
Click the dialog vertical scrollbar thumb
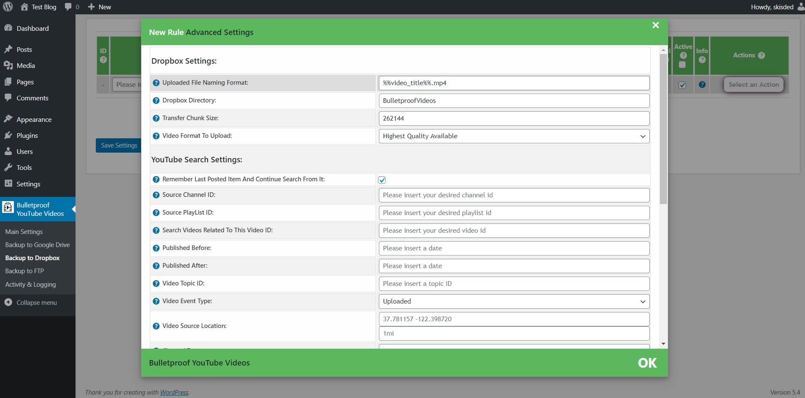coord(664,129)
